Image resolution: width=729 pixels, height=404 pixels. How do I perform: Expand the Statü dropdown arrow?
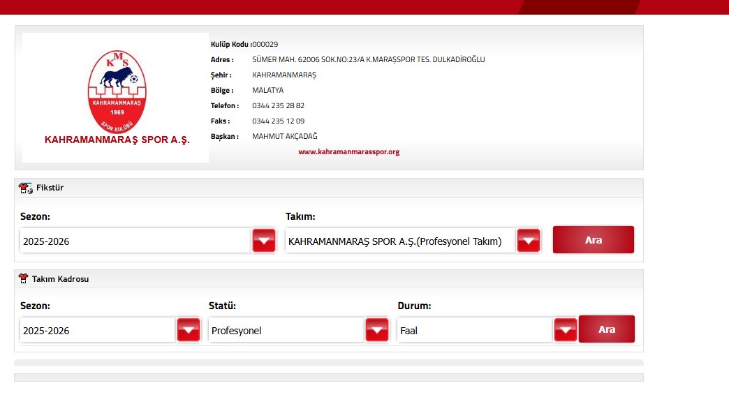[x=377, y=330]
